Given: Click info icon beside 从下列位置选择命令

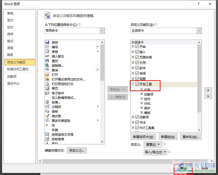Looking at the screenshot, I should pyautogui.click(x=79, y=25).
